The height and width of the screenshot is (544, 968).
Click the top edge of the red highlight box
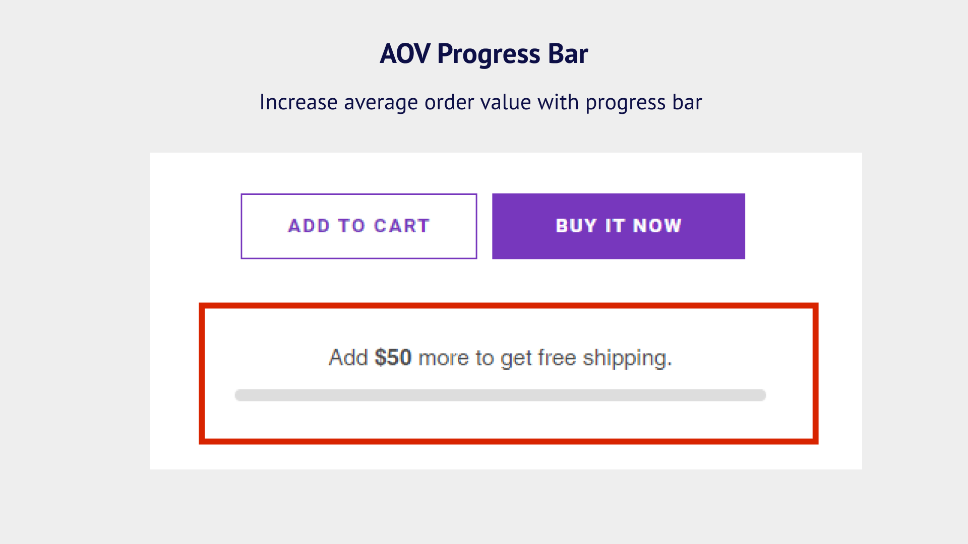pos(508,306)
